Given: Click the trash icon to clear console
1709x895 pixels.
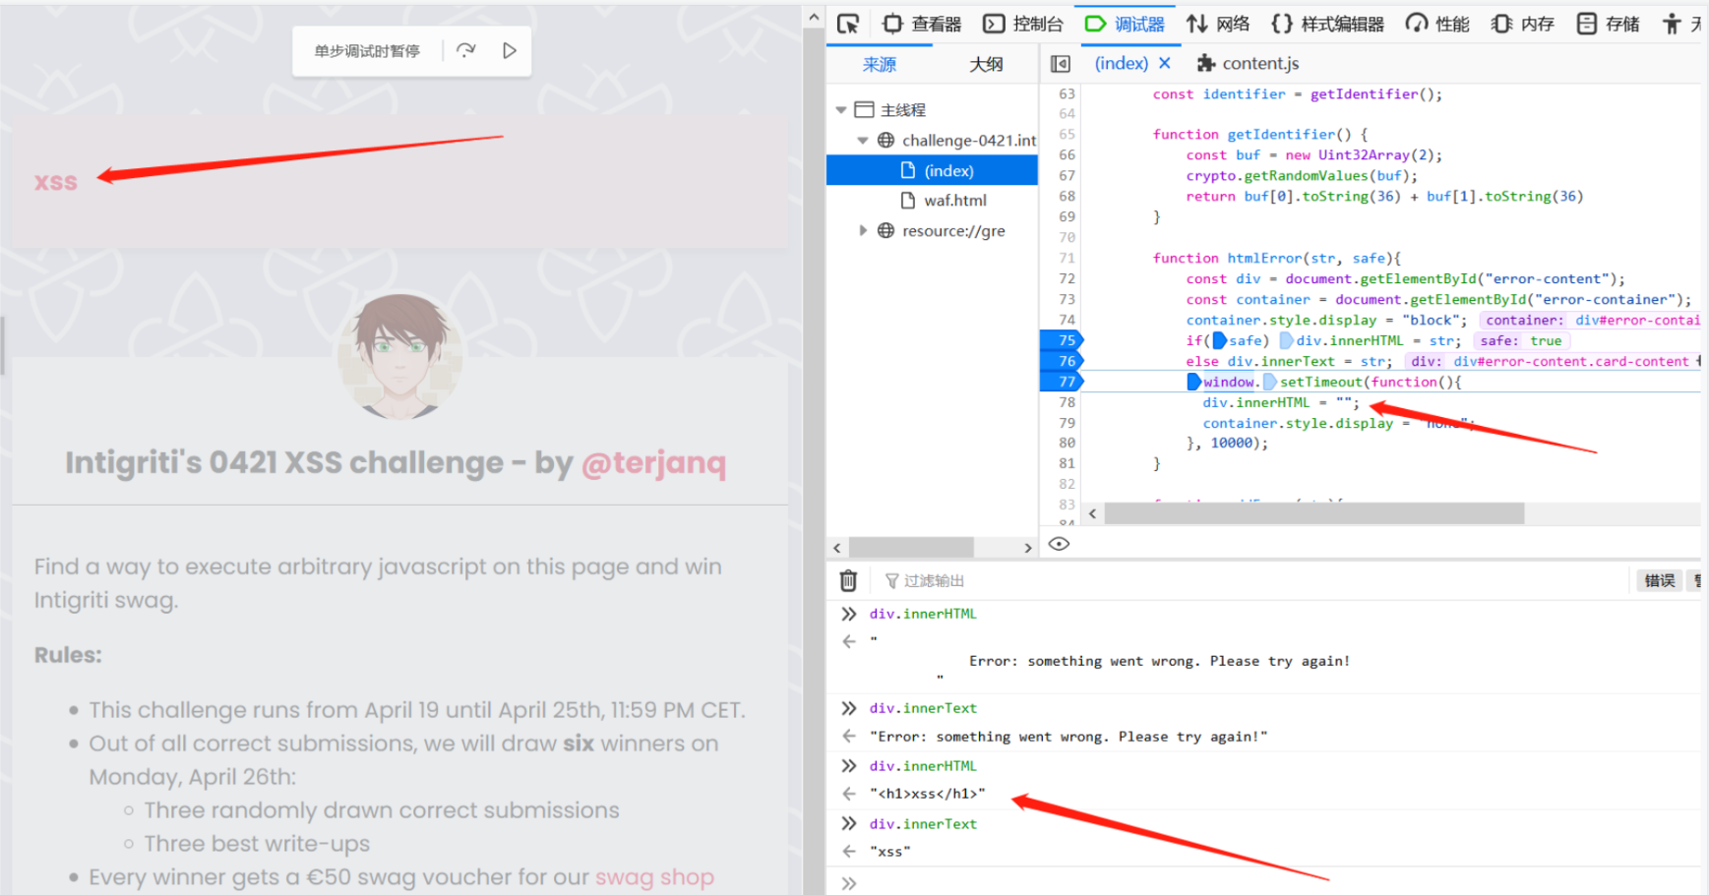Looking at the screenshot, I should point(848,581).
